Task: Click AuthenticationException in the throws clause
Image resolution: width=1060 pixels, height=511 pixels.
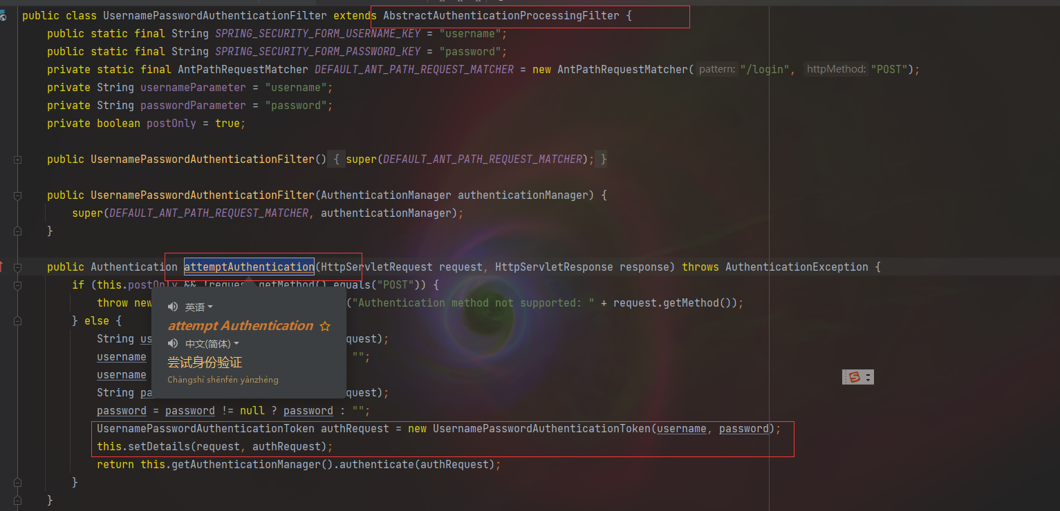Action: click(797, 267)
